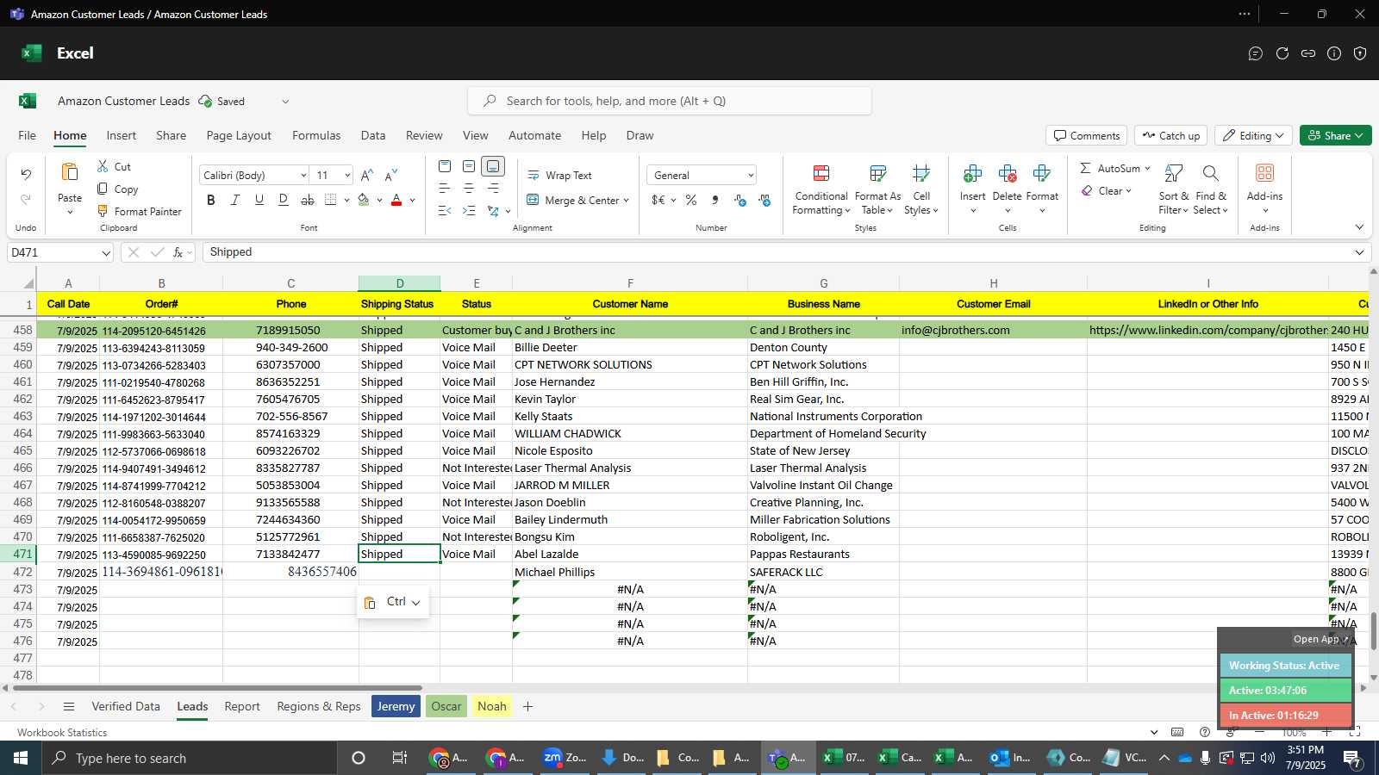This screenshot has width=1379, height=775.
Task: Click the Share button
Action: point(1335,135)
